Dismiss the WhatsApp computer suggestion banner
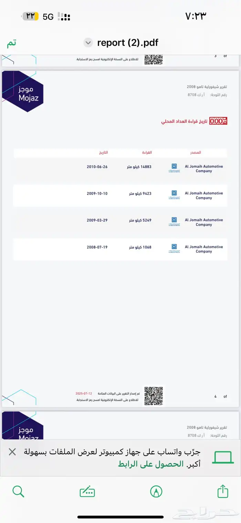 tap(12, 452)
